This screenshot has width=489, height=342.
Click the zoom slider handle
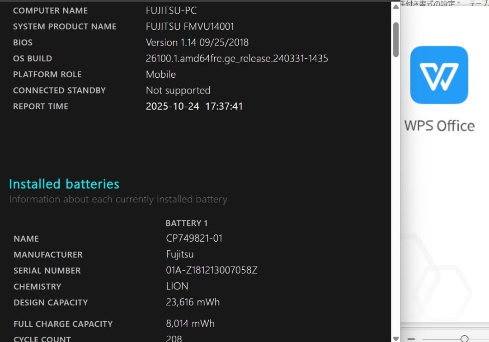(464, 338)
